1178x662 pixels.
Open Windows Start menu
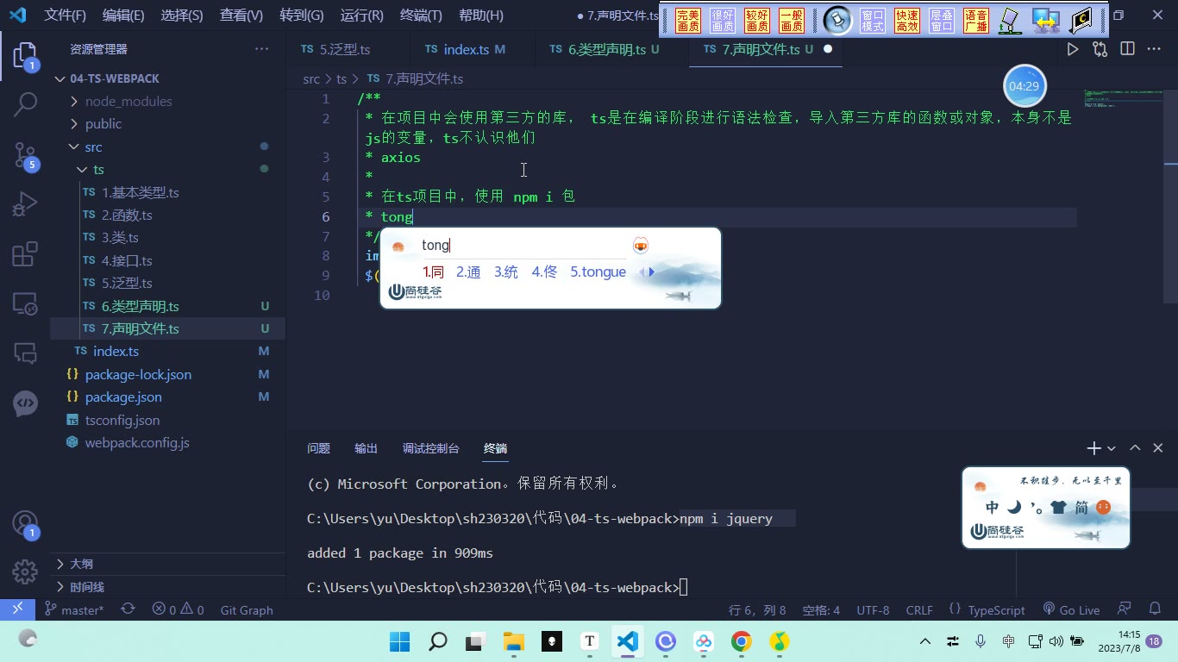click(399, 641)
